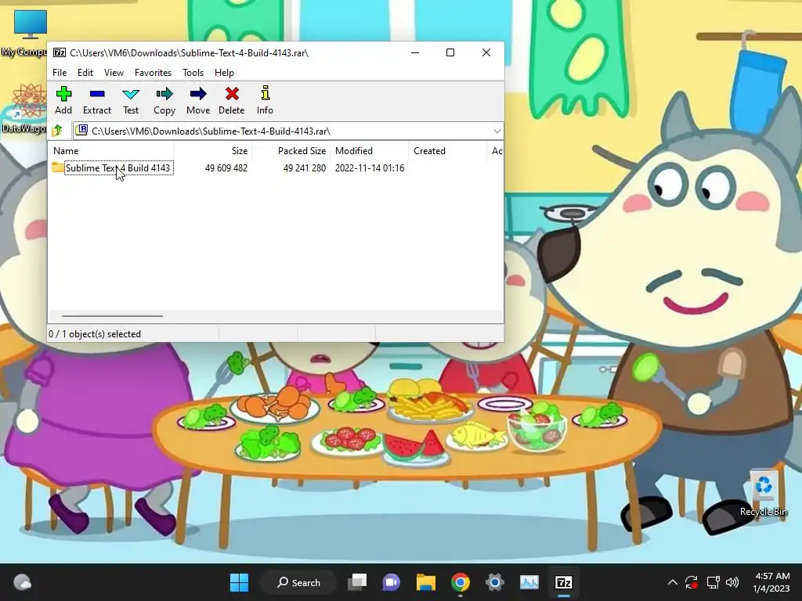The height and width of the screenshot is (601, 802).
Task: Sort by the Created column header
Action: click(x=447, y=151)
